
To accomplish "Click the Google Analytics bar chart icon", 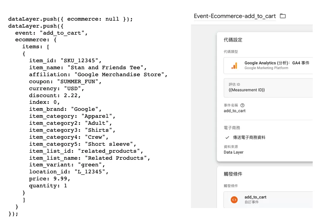I will tap(234, 65).
